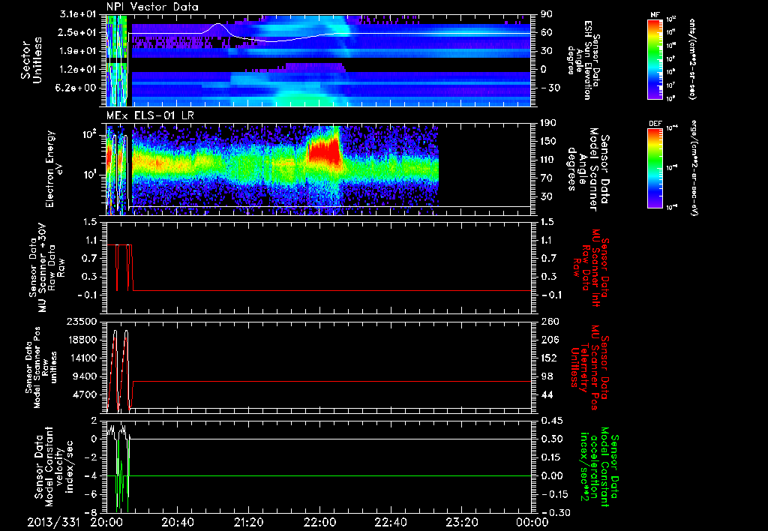768x531 pixels.
Task: Click the flat red line in scanner position panel
Action: [331, 381]
